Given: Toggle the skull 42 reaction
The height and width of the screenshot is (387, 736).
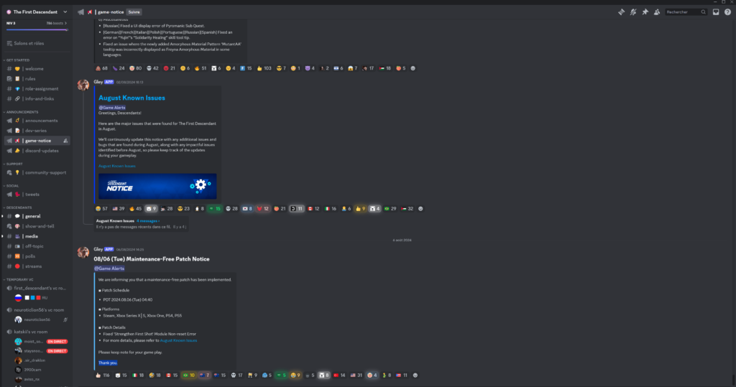Looking at the screenshot, I should [x=152, y=68].
